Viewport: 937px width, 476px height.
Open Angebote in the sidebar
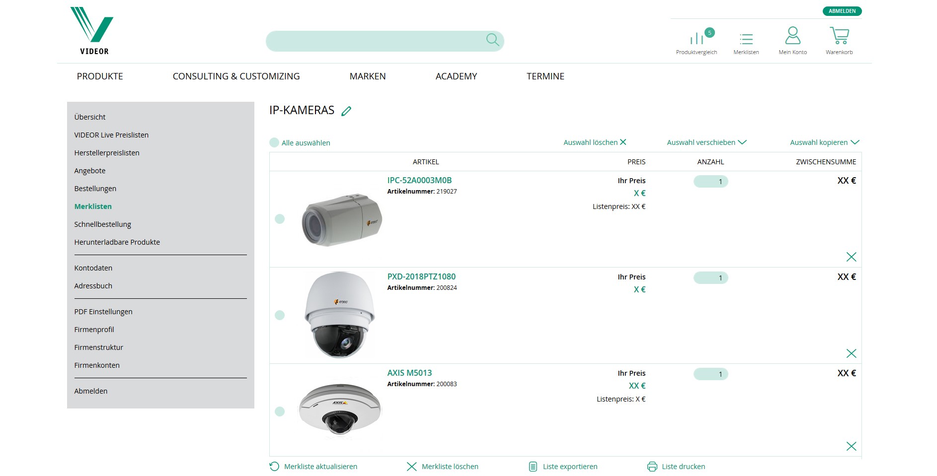point(90,171)
